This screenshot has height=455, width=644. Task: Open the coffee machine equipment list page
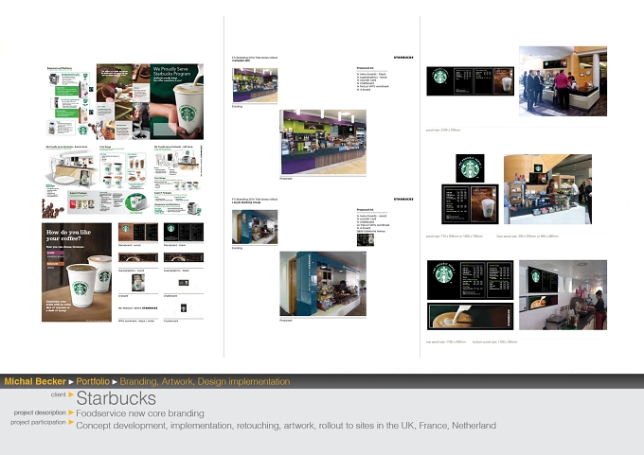click(x=68, y=101)
